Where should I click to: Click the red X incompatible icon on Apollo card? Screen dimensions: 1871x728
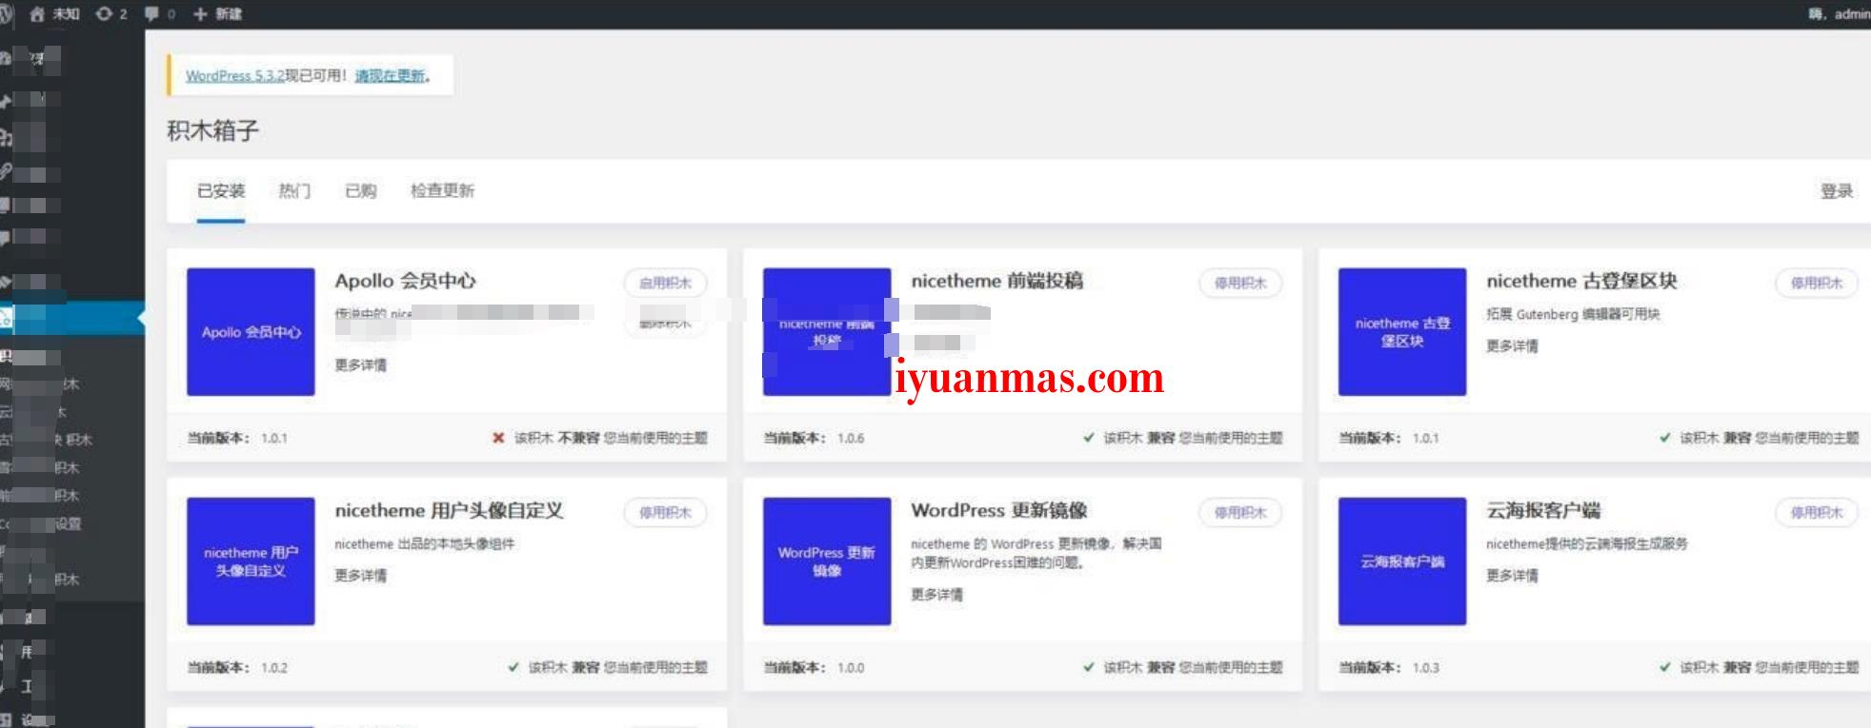coord(498,438)
